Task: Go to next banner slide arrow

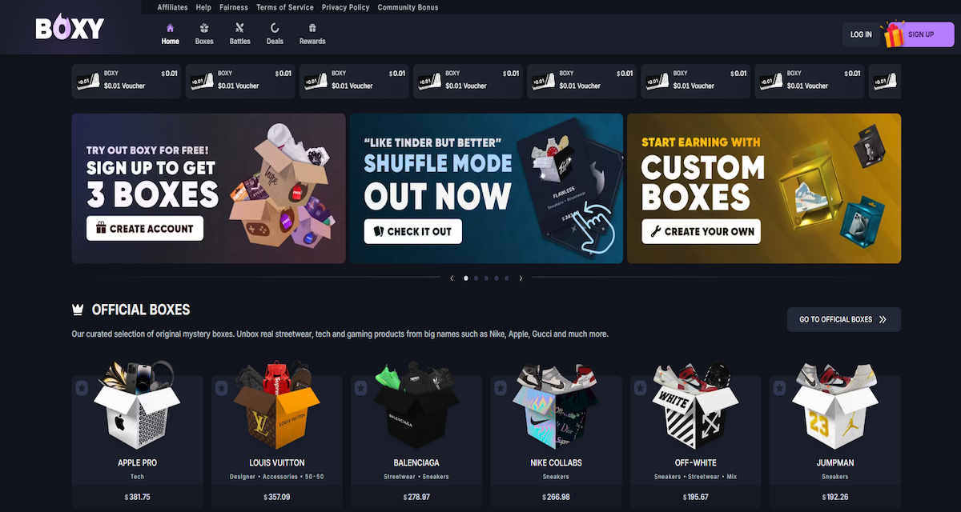Action: pos(521,278)
